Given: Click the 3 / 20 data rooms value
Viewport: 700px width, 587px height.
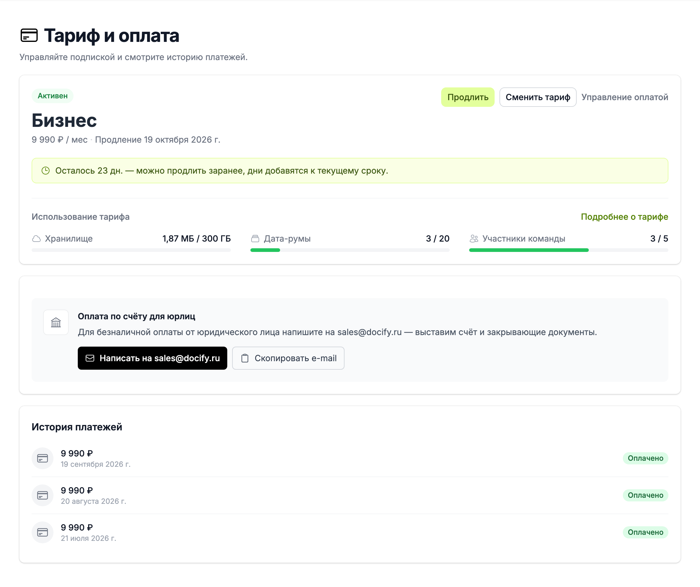Looking at the screenshot, I should click(x=438, y=239).
